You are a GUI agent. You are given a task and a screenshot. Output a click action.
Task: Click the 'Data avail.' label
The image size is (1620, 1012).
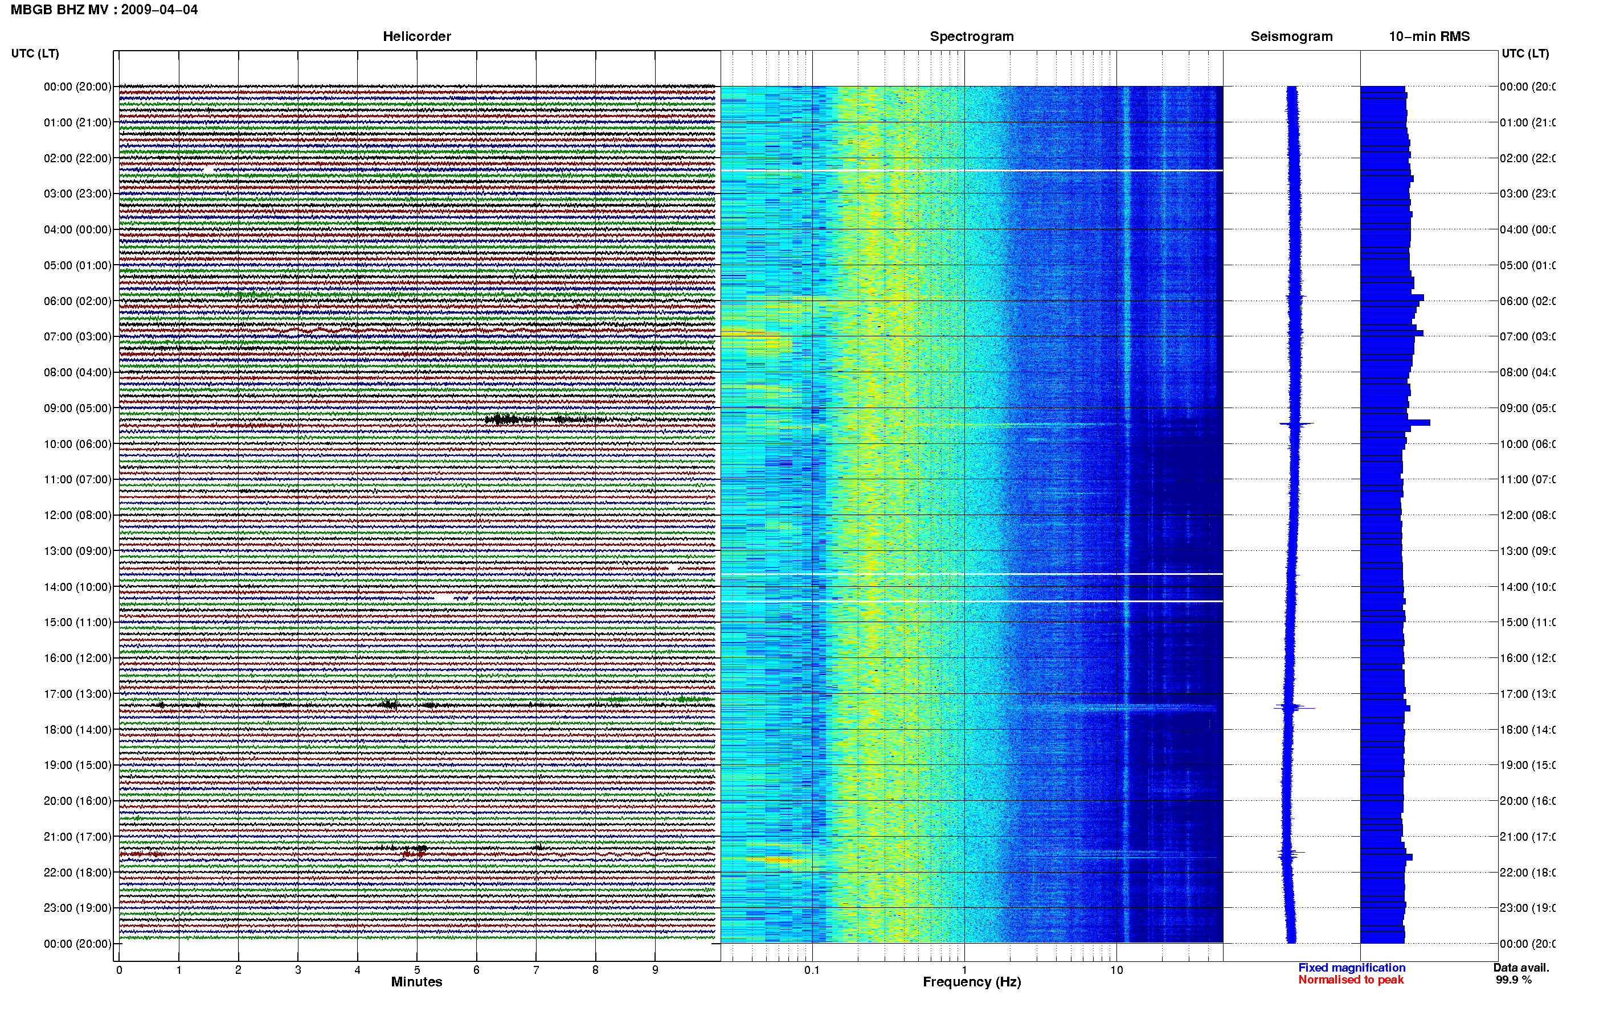tap(1521, 968)
